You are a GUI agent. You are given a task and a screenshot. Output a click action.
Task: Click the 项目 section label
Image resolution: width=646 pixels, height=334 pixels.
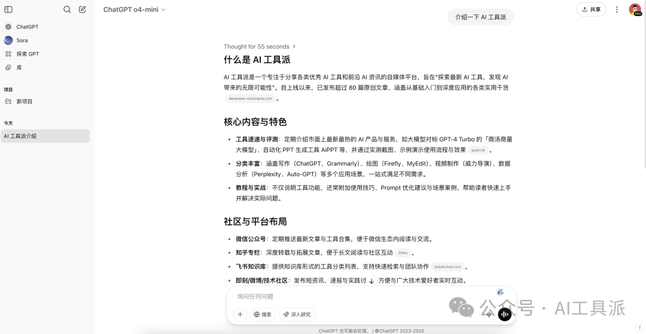pos(8,89)
